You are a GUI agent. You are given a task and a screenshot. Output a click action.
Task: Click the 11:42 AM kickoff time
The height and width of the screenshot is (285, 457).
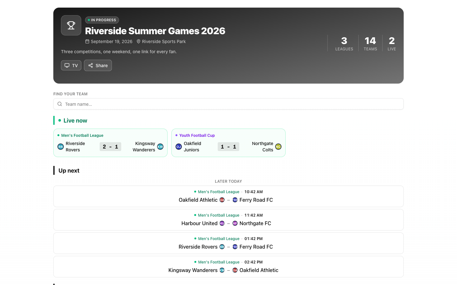[x=254, y=215]
